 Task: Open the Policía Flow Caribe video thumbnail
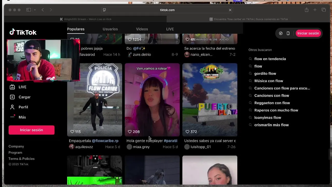[x=95, y=100]
